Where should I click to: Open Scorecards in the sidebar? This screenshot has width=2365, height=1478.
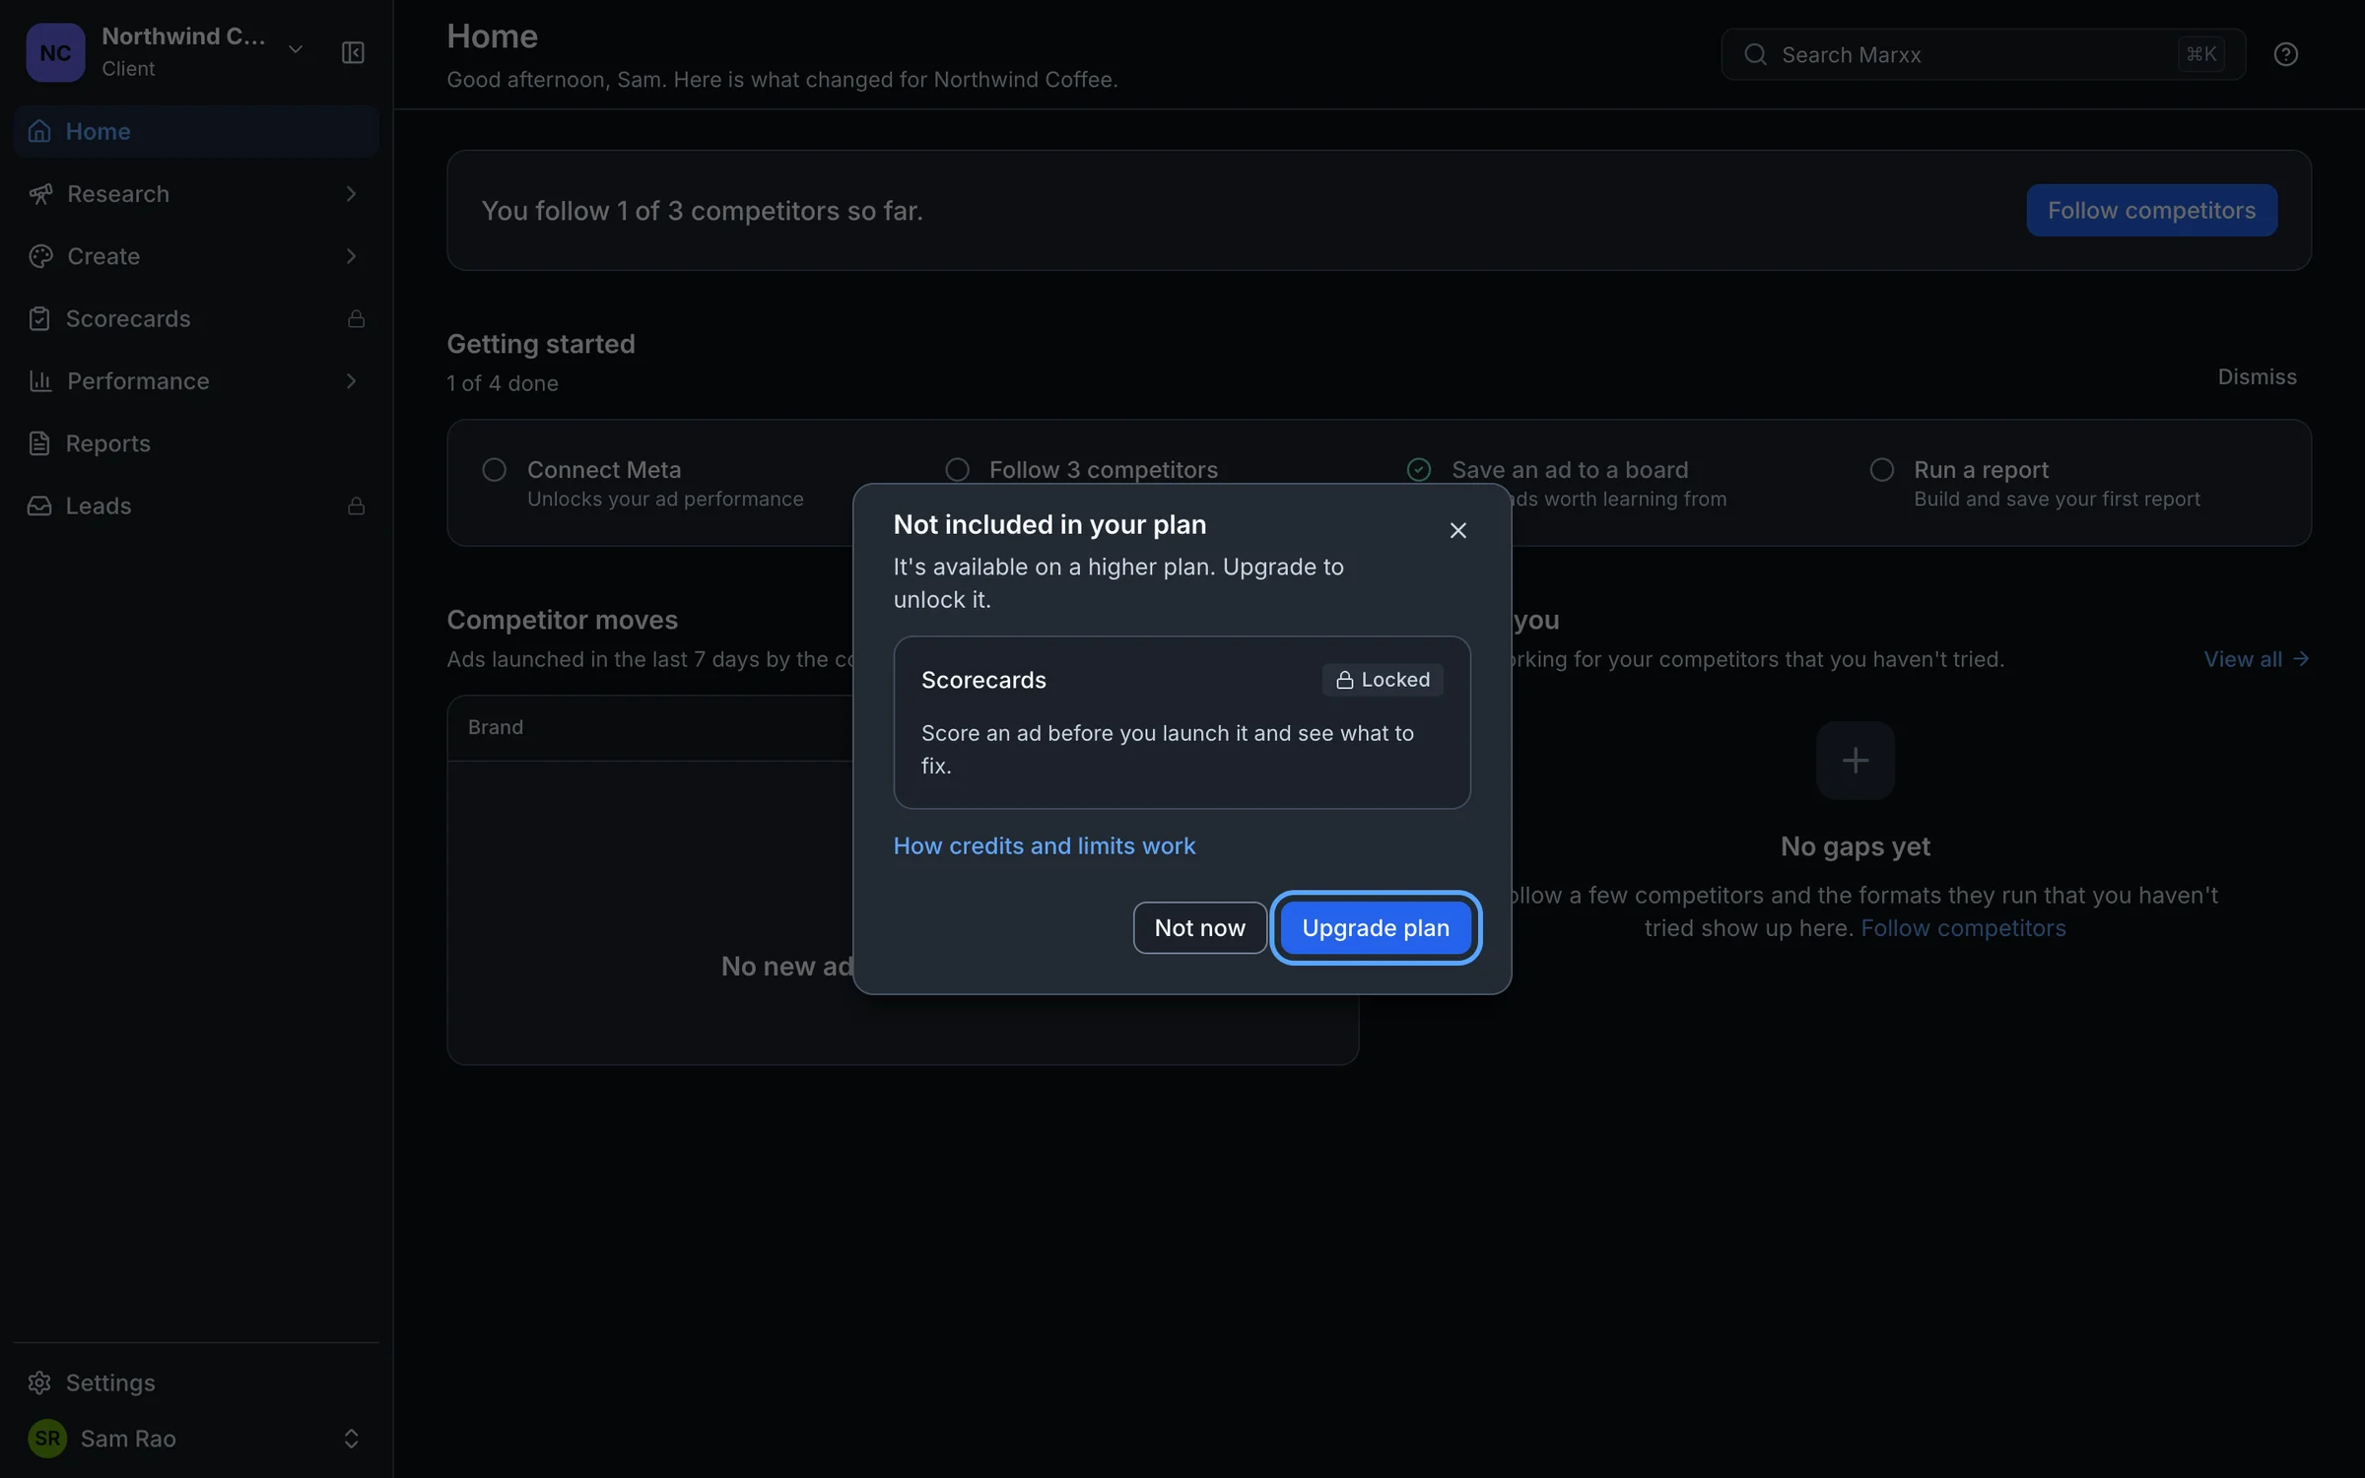pyautogui.click(x=196, y=318)
